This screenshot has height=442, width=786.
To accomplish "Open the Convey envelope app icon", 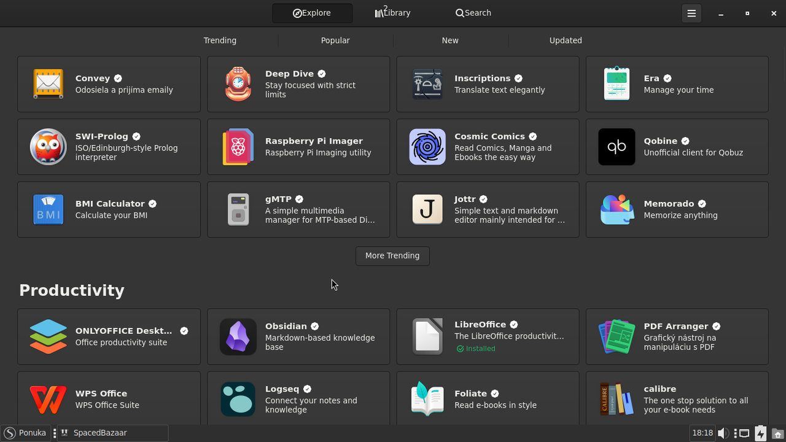I will tap(48, 84).
